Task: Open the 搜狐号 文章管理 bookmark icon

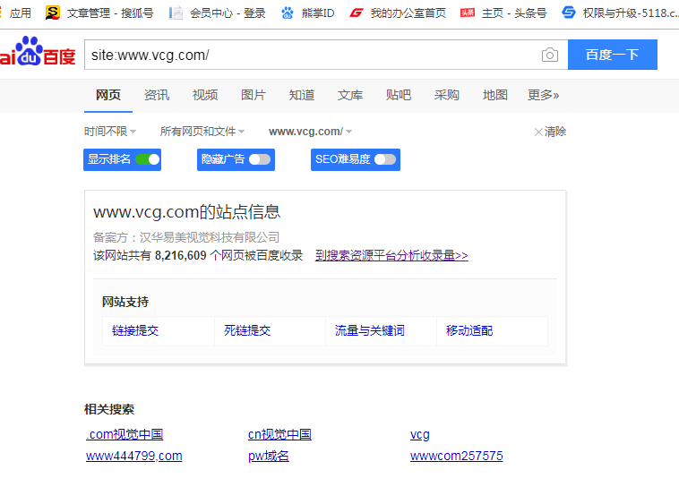Action: [x=52, y=13]
